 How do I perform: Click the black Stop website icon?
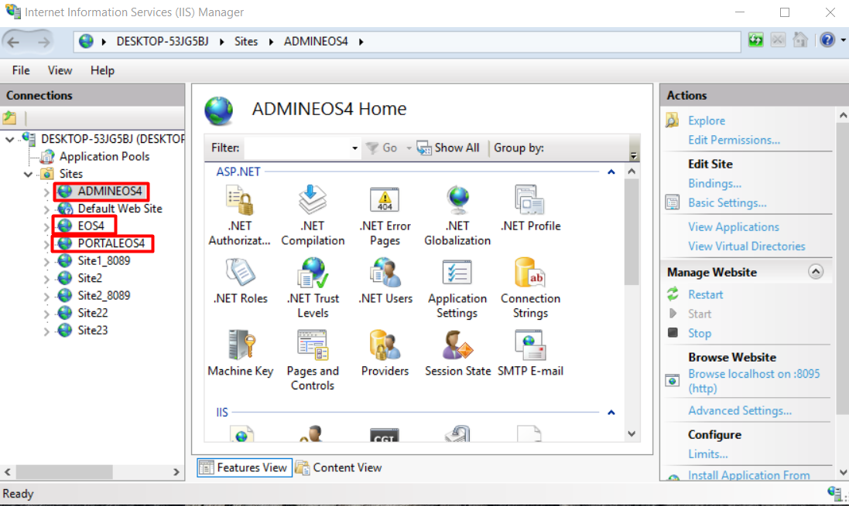(x=673, y=332)
